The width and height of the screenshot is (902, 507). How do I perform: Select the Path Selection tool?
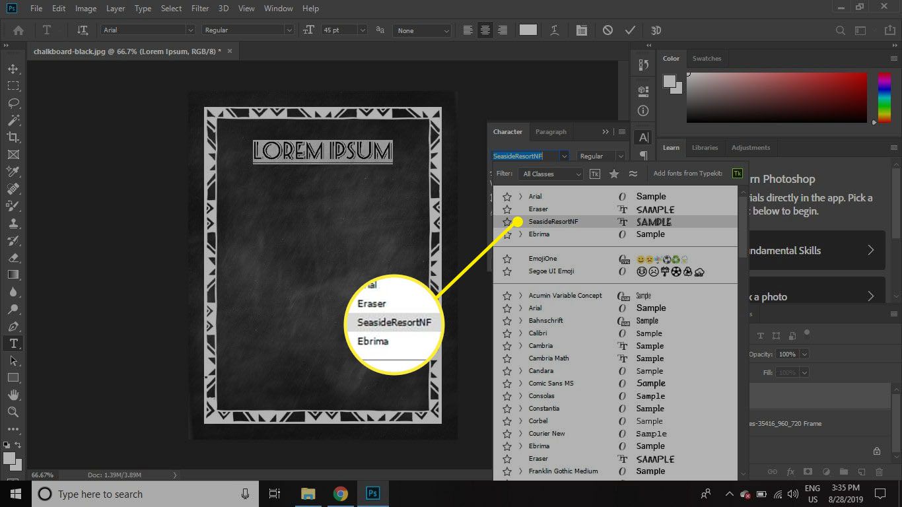click(13, 360)
